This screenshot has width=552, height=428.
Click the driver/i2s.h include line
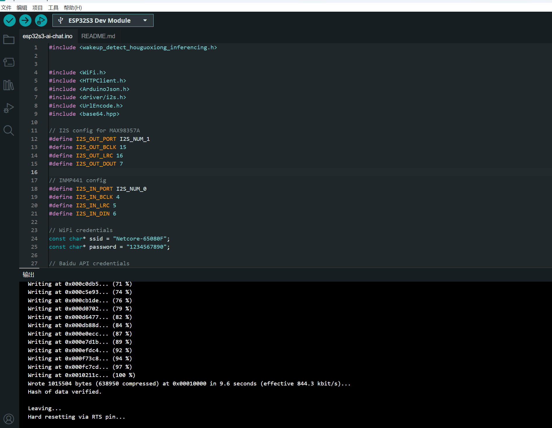coord(87,97)
